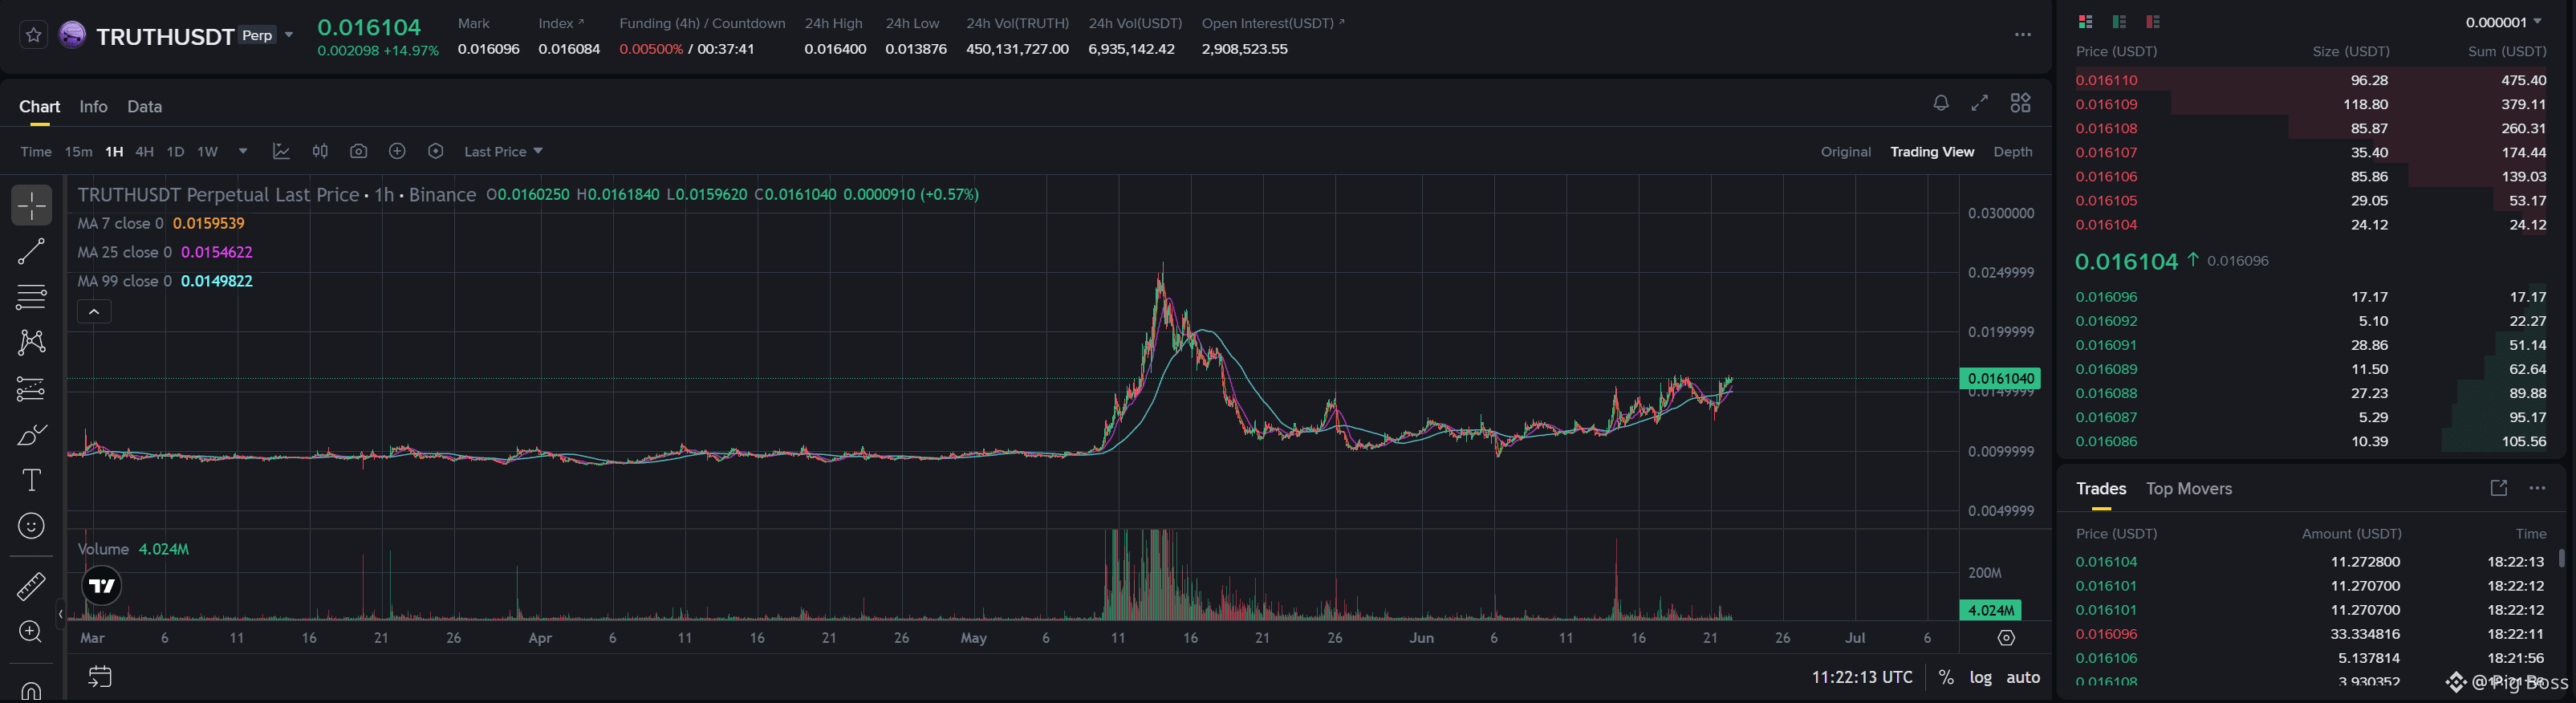Toggle log scale on price axis
Viewport: 2576px width, 703px height.
click(1980, 677)
